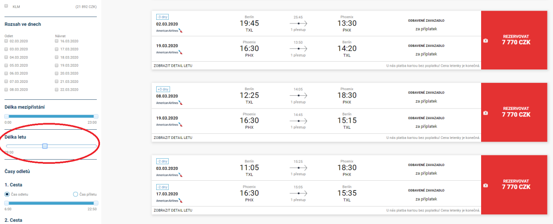Screen dimensions: 553x224
Task: Click the luggage icon beside the first 7 770 CZK
Action: (x=485, y=40)
